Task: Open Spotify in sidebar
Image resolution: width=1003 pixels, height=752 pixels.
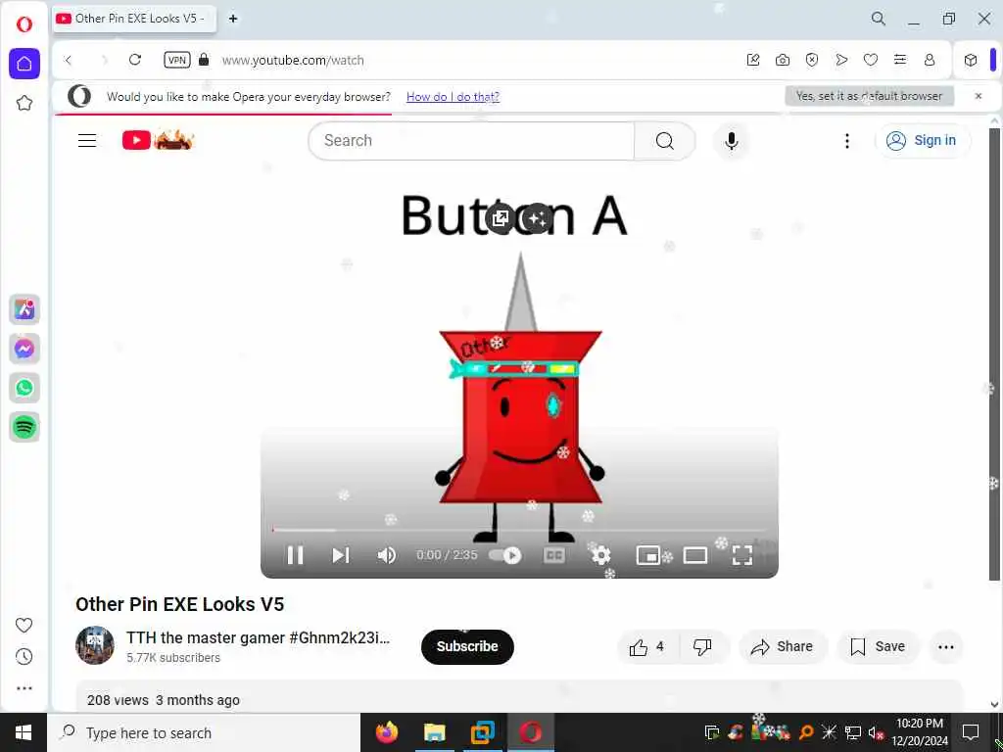Action: pyautogui.click(x=24, y=427)
